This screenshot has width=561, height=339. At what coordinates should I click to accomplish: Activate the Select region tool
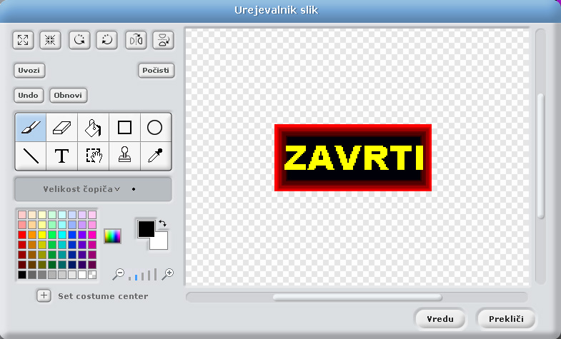tap(93, 156)
